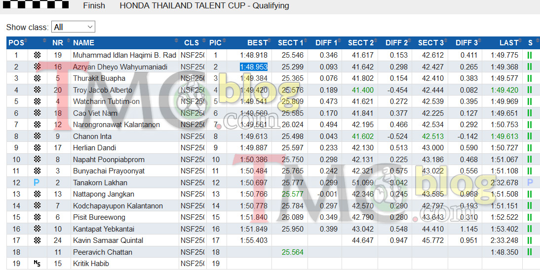The width and height of the screenshot is (540, 270).
Task: Sort by NR column header
Action: point(60,43)
